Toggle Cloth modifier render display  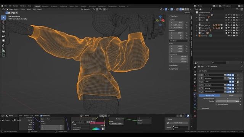coord(233,82)
